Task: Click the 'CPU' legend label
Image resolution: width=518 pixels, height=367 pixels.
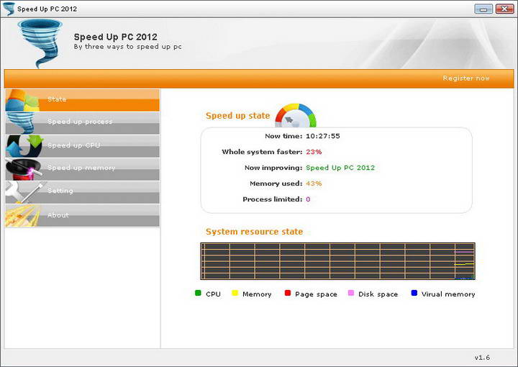Action: click(213, 294)
